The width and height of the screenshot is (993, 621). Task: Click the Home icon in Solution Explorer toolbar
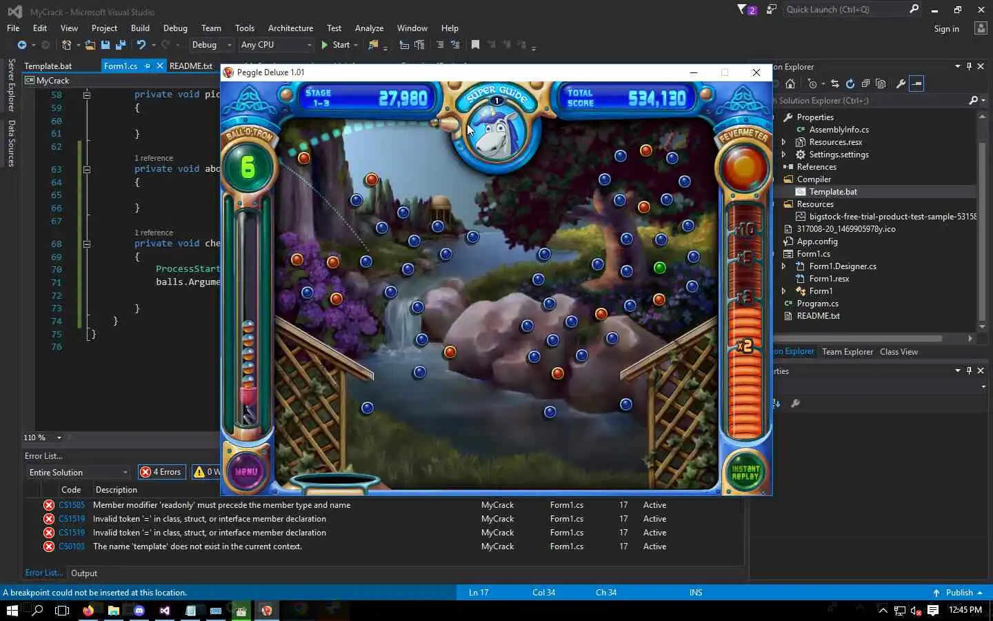(790, 83)
